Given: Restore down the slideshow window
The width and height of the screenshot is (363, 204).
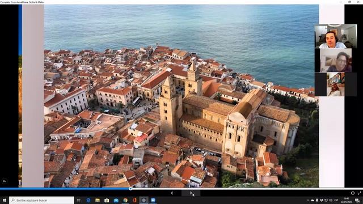Looking at the screenshot, I should tap(349, 2).
